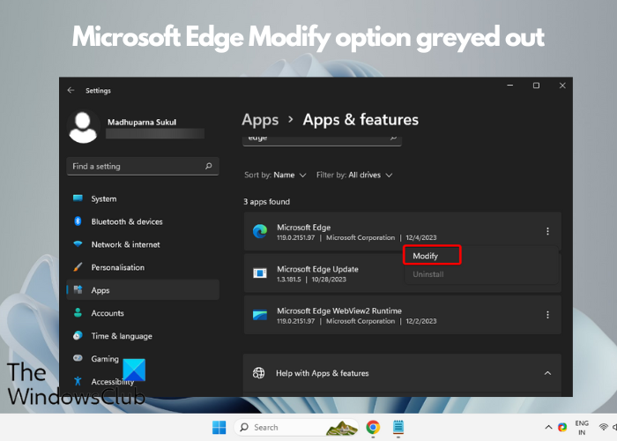Viewport: 617px width, 441px height.
Task: Open Personalisation settings
Action: pos(143,267)
